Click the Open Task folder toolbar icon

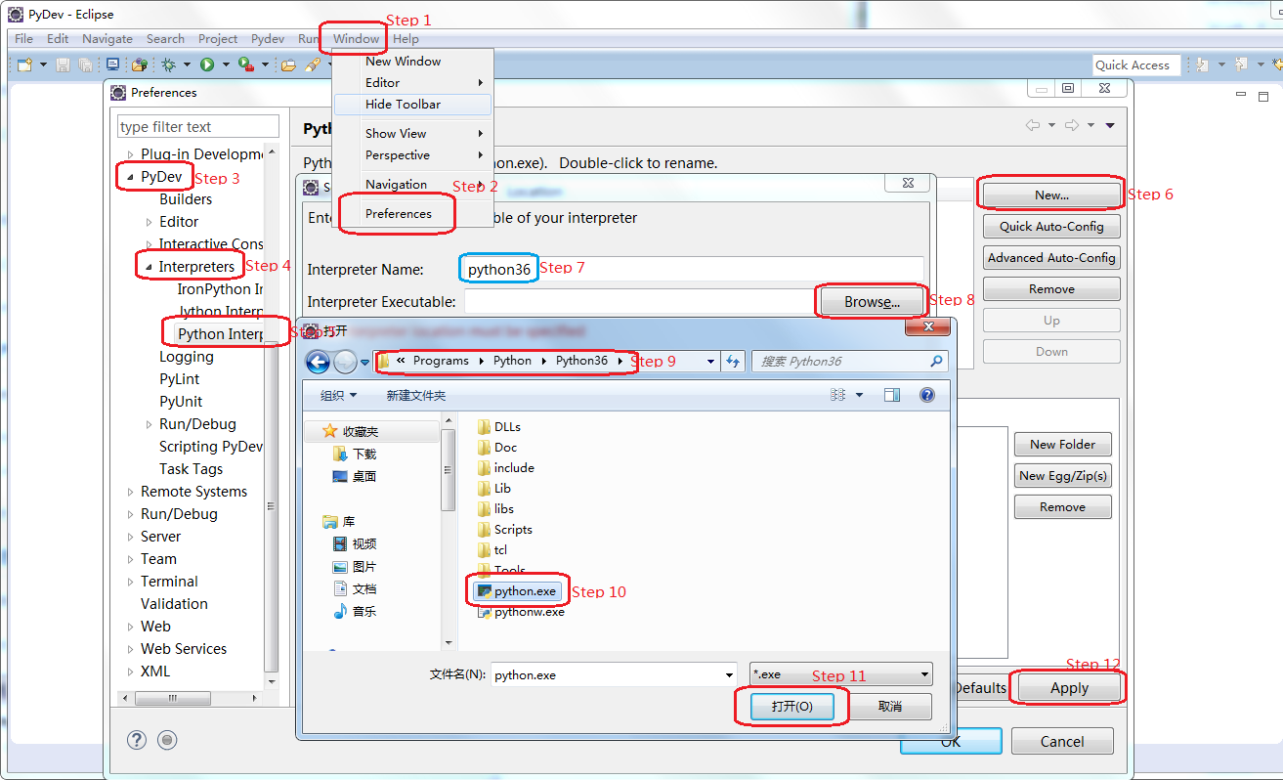point(288,65)
